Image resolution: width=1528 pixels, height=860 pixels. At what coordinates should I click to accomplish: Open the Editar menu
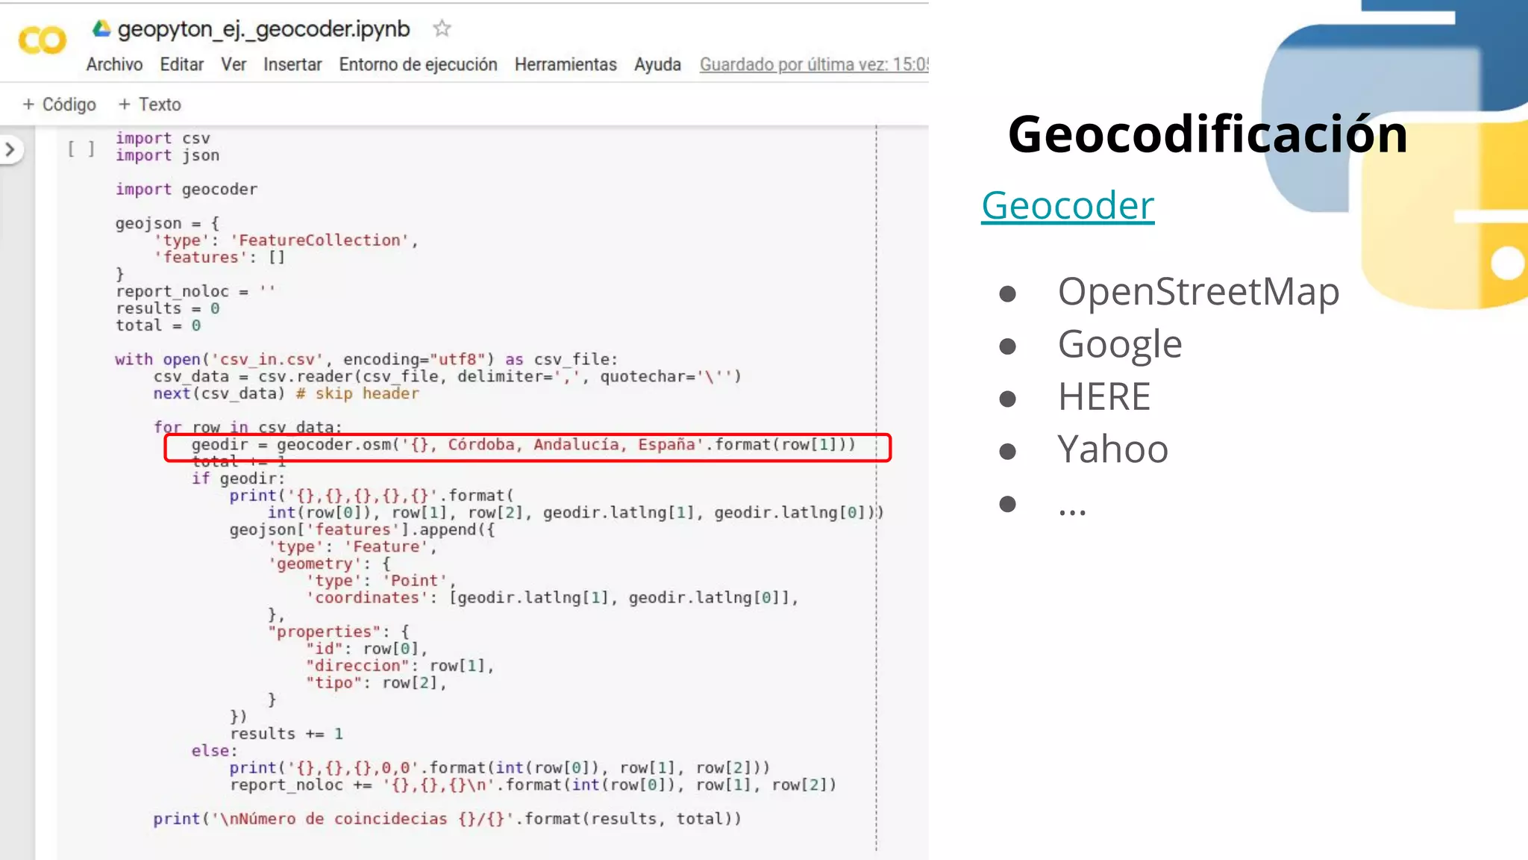(181, 64)
